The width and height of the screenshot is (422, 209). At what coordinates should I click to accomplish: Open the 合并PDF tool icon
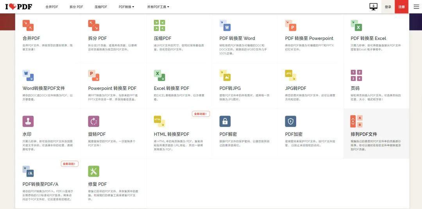[28, 25]
